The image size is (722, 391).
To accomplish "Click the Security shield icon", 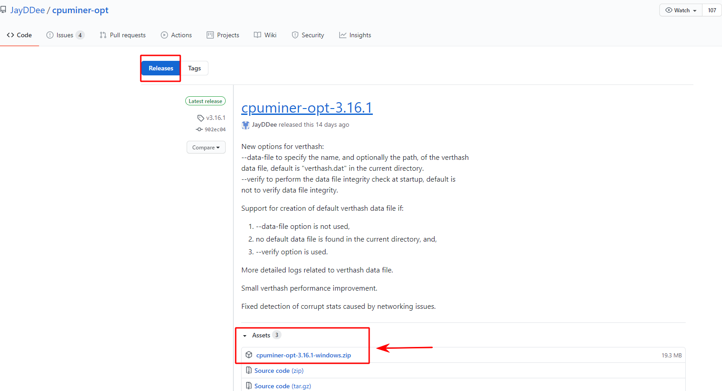I will tap(295, 35).
